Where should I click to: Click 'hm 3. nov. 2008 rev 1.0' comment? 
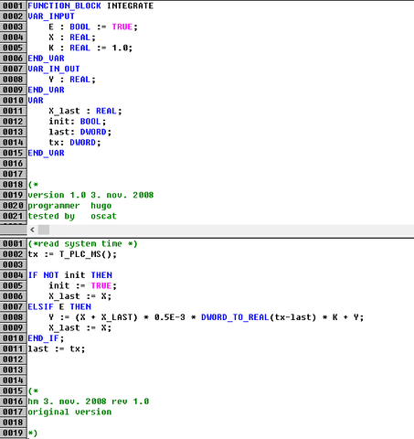tap(89, 402)
